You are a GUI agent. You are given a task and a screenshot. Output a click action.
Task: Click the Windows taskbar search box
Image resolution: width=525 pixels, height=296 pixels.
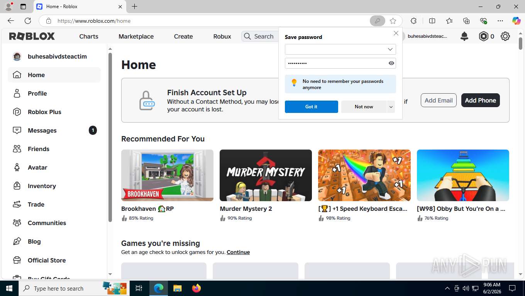coord(73,288)
